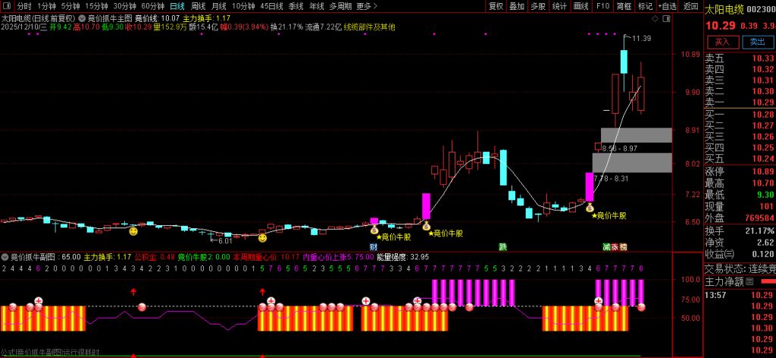Click the 净资 2.62 row
The width and height of the screenshot is (776, 358).
click(x=740, y=243)
